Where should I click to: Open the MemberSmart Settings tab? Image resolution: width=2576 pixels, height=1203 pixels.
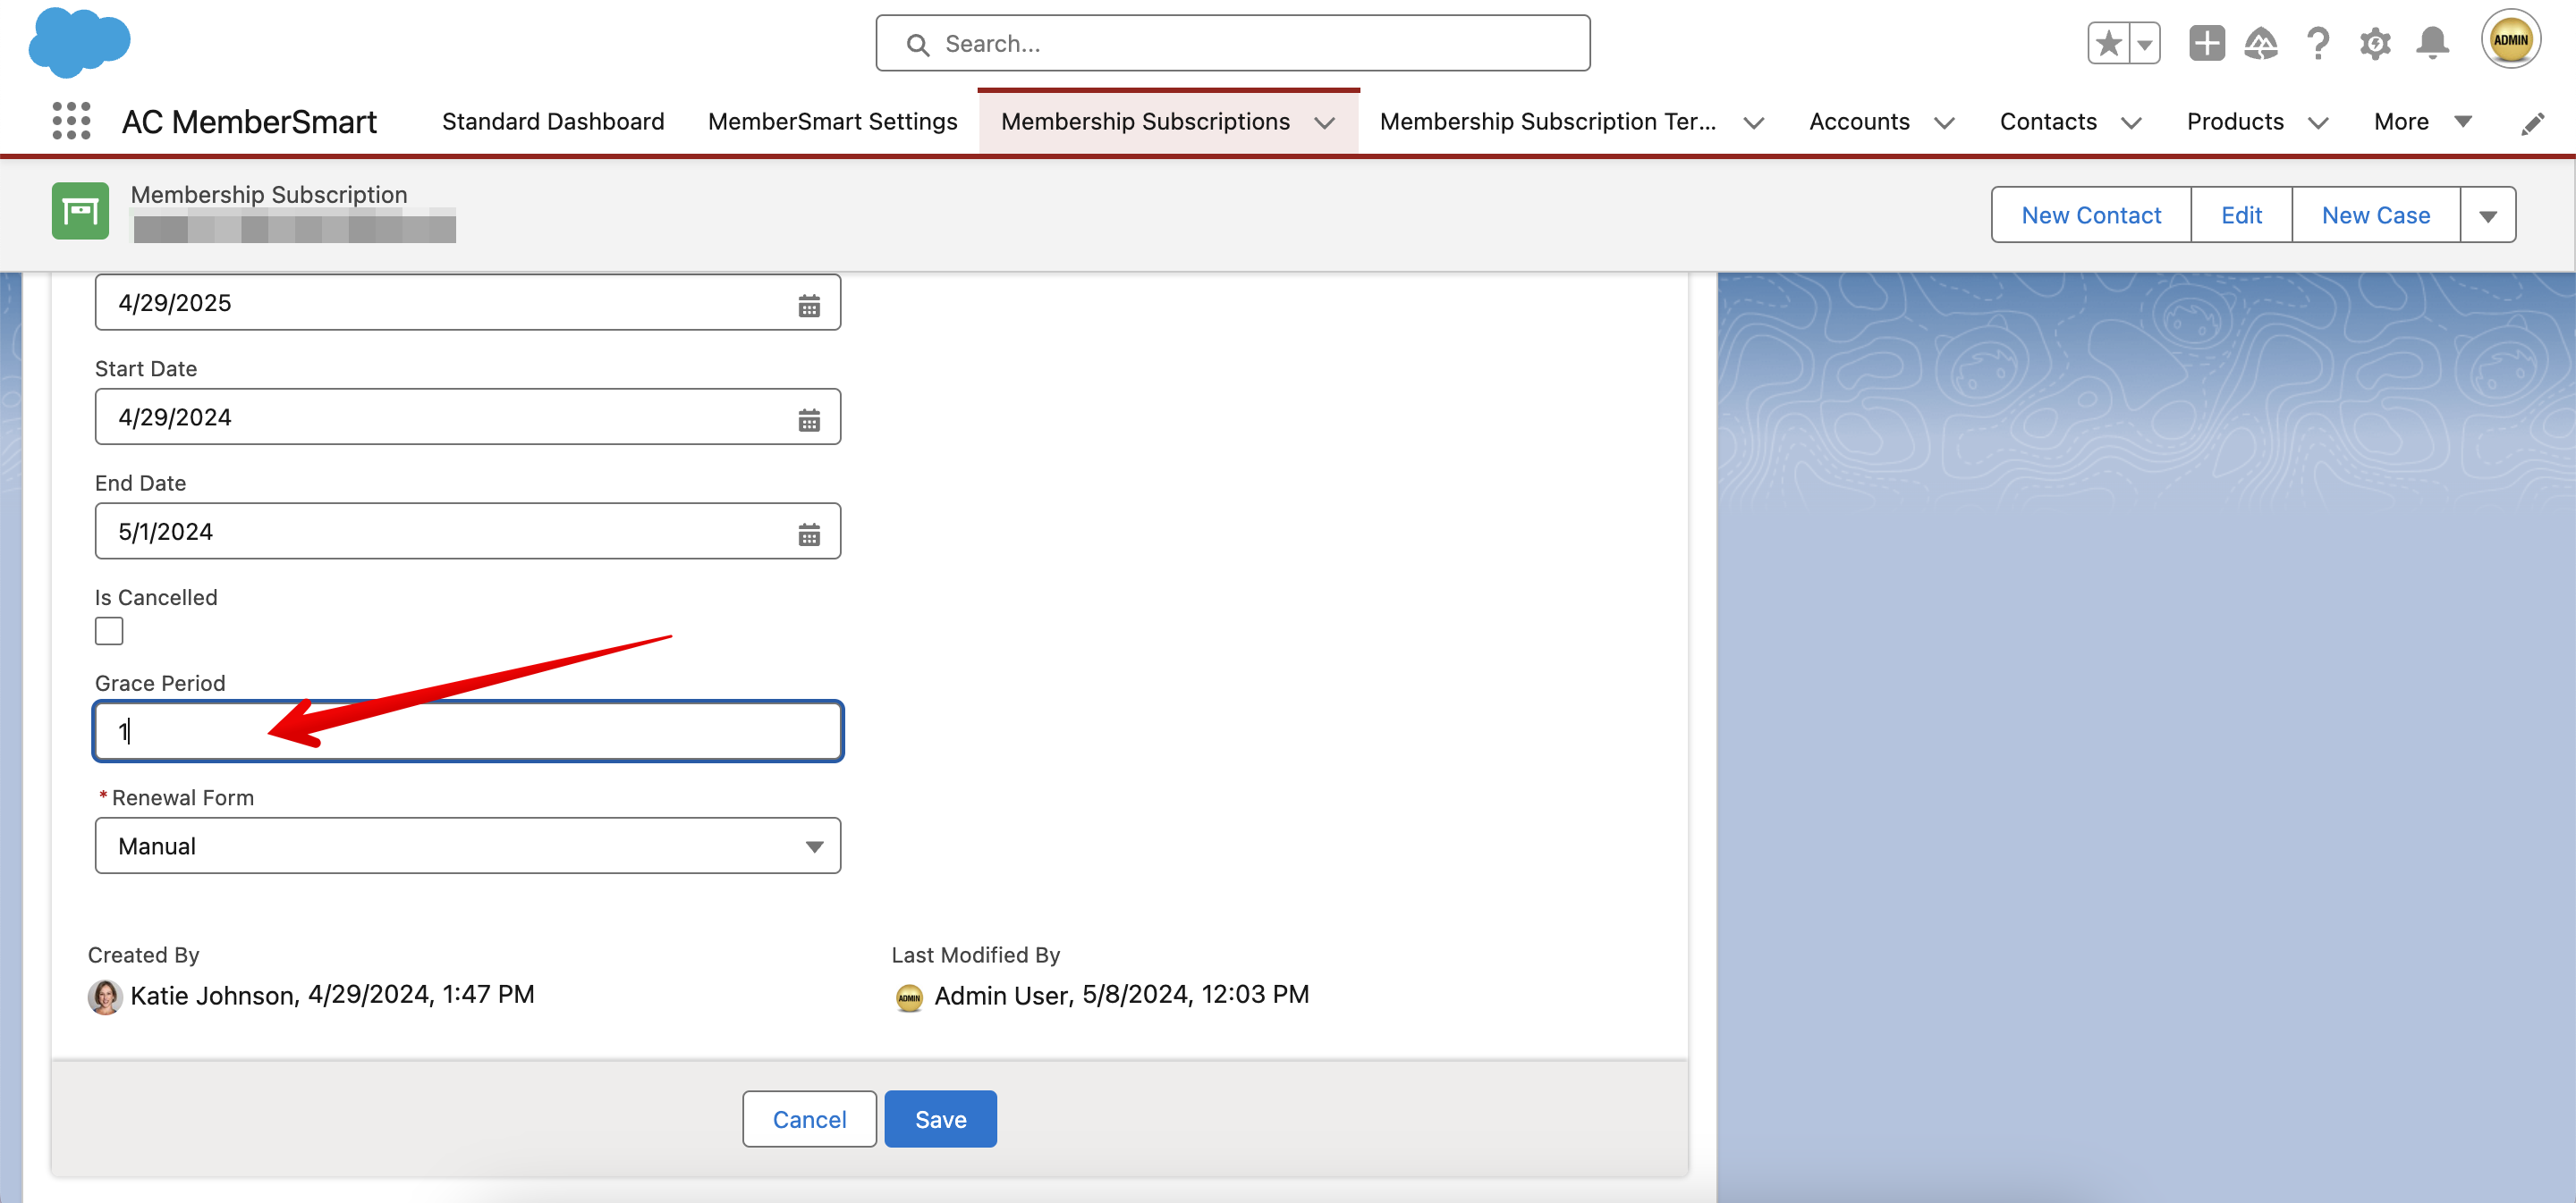point(832,121)
